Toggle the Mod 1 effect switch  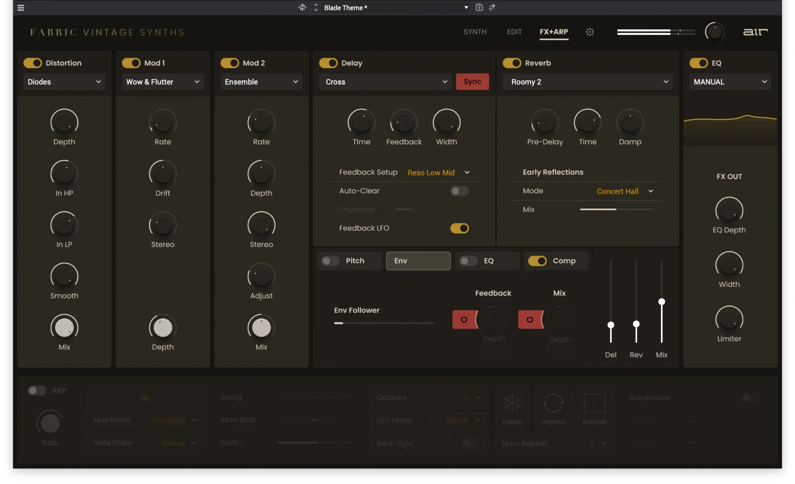[x=131, y=63]
